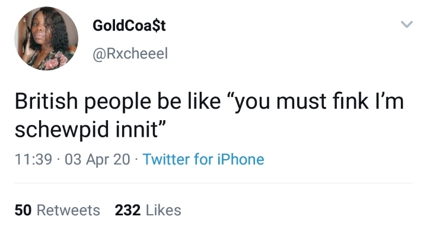Open the tweet options chevron menu
The image size is (427, 226).
[x=407, y=24]
